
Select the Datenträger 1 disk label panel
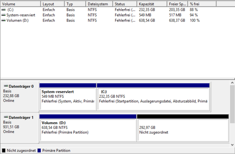click(x=20, y=128)
